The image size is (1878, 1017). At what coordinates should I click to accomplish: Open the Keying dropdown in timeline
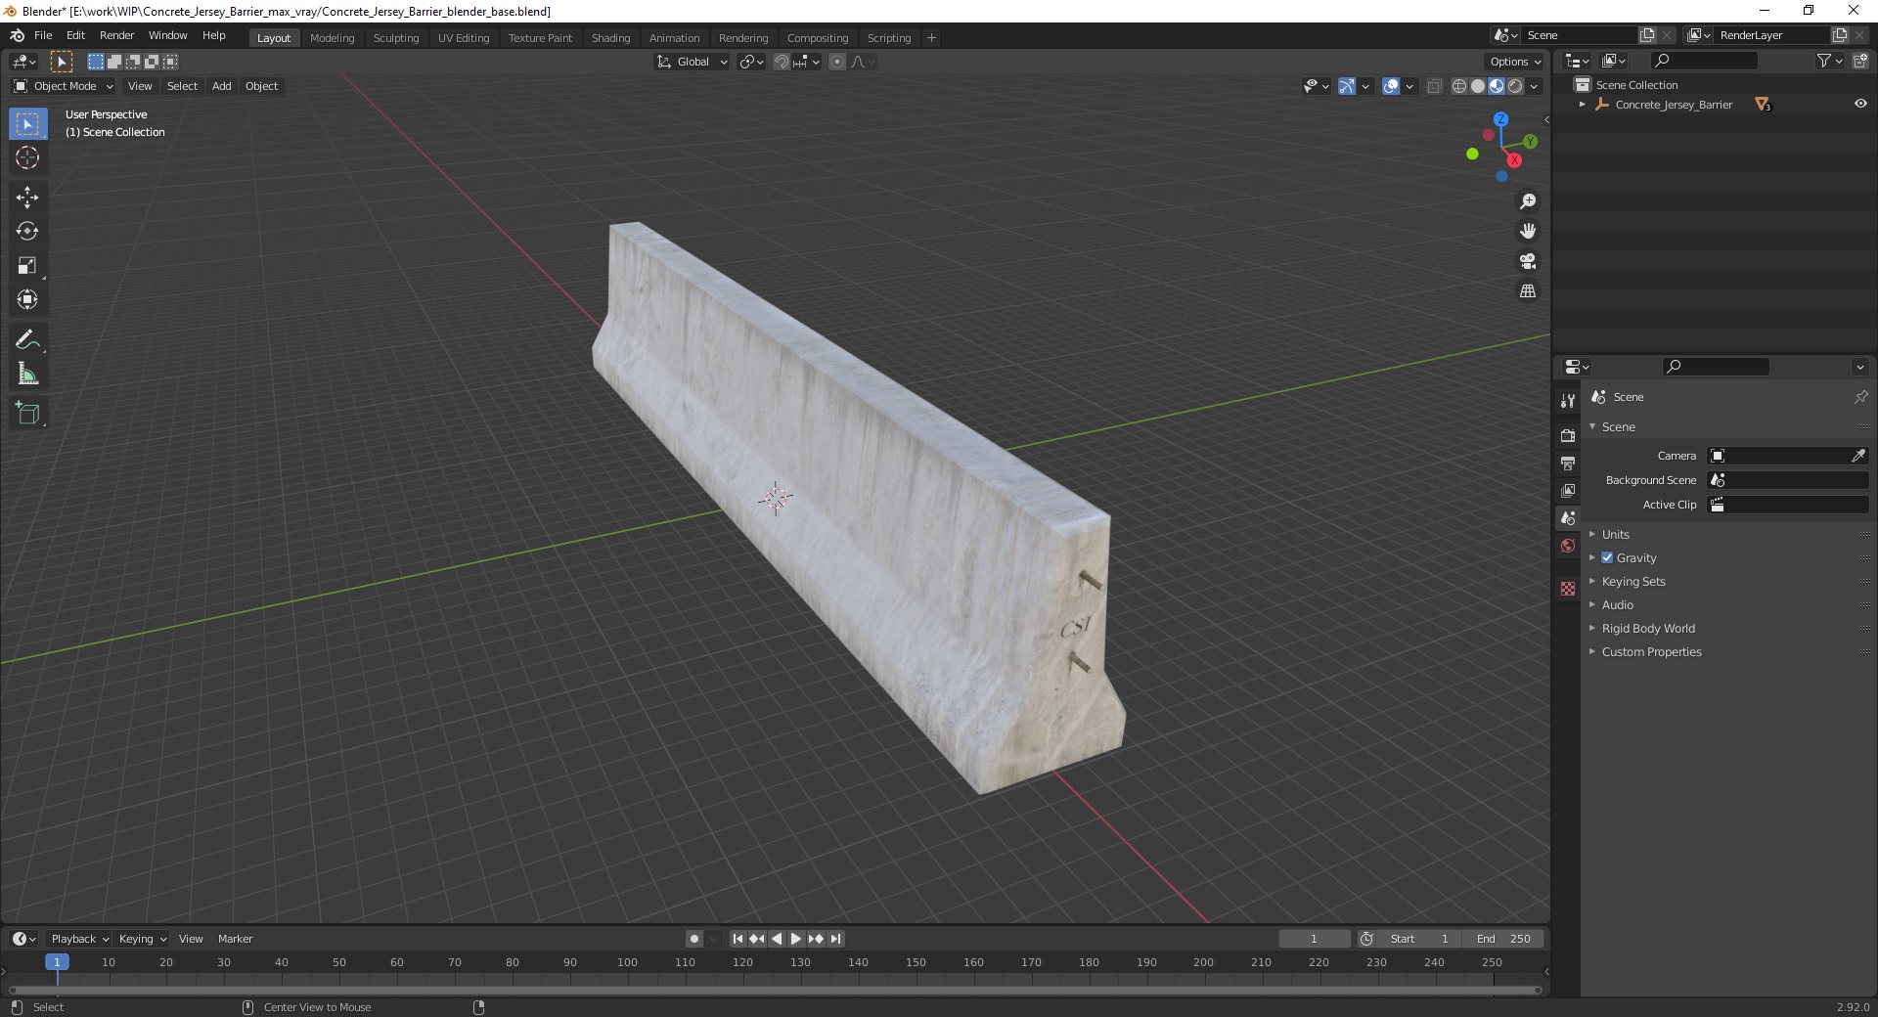(x=142, y=939)
